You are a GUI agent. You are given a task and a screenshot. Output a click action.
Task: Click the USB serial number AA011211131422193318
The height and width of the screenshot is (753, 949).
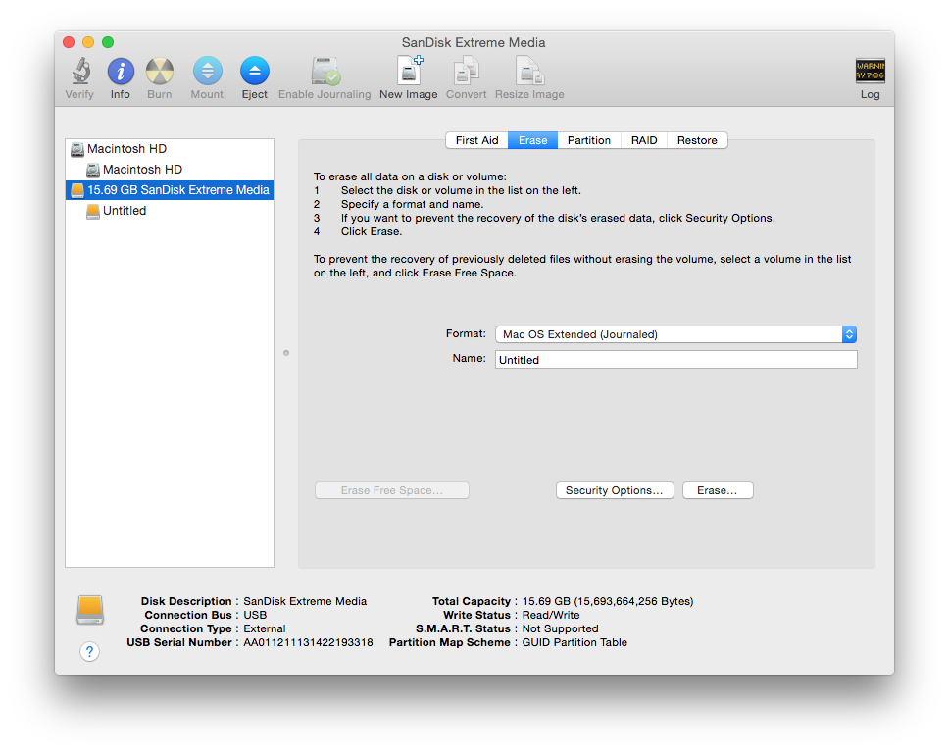[308, 642]
